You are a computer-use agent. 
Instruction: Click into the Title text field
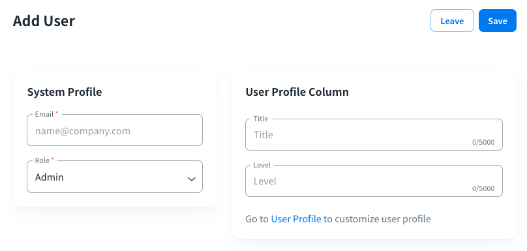[374, 135]
